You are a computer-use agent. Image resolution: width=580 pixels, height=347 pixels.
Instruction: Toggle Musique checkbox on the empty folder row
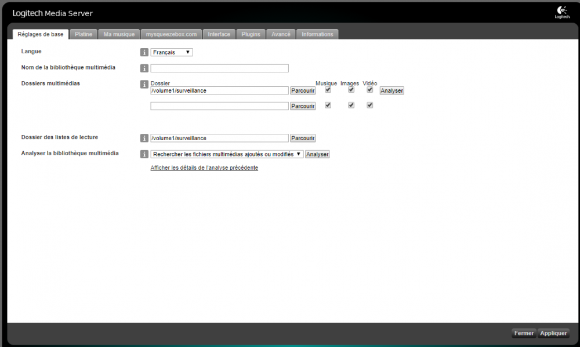tap(328, 105)
